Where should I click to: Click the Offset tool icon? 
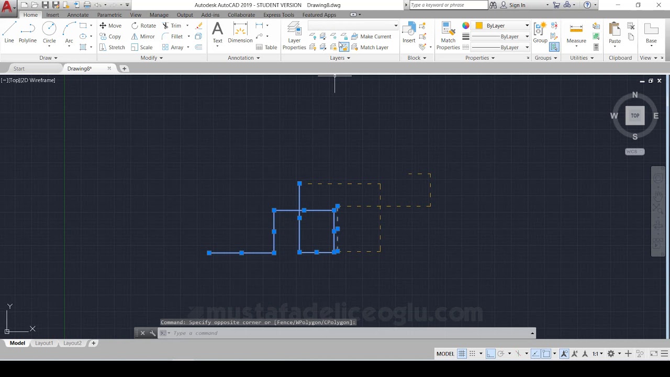198,47
